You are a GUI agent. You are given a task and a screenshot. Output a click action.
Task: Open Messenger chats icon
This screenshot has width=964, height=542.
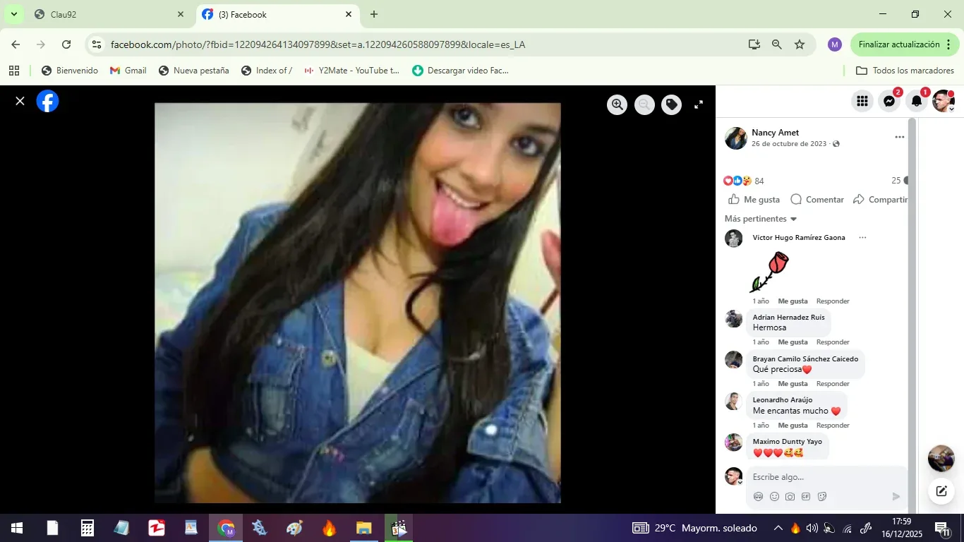point(889,101)
